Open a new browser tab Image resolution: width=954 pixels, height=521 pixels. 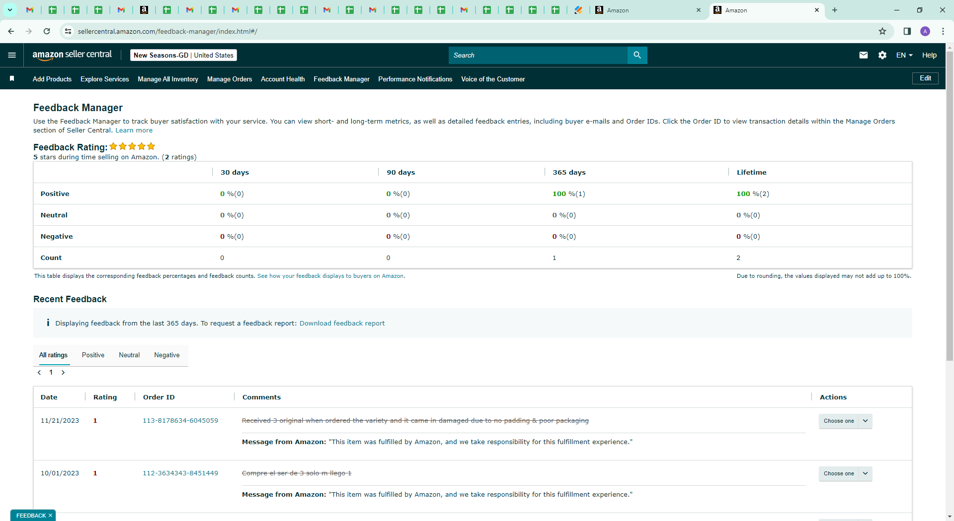tap(835, 10)
